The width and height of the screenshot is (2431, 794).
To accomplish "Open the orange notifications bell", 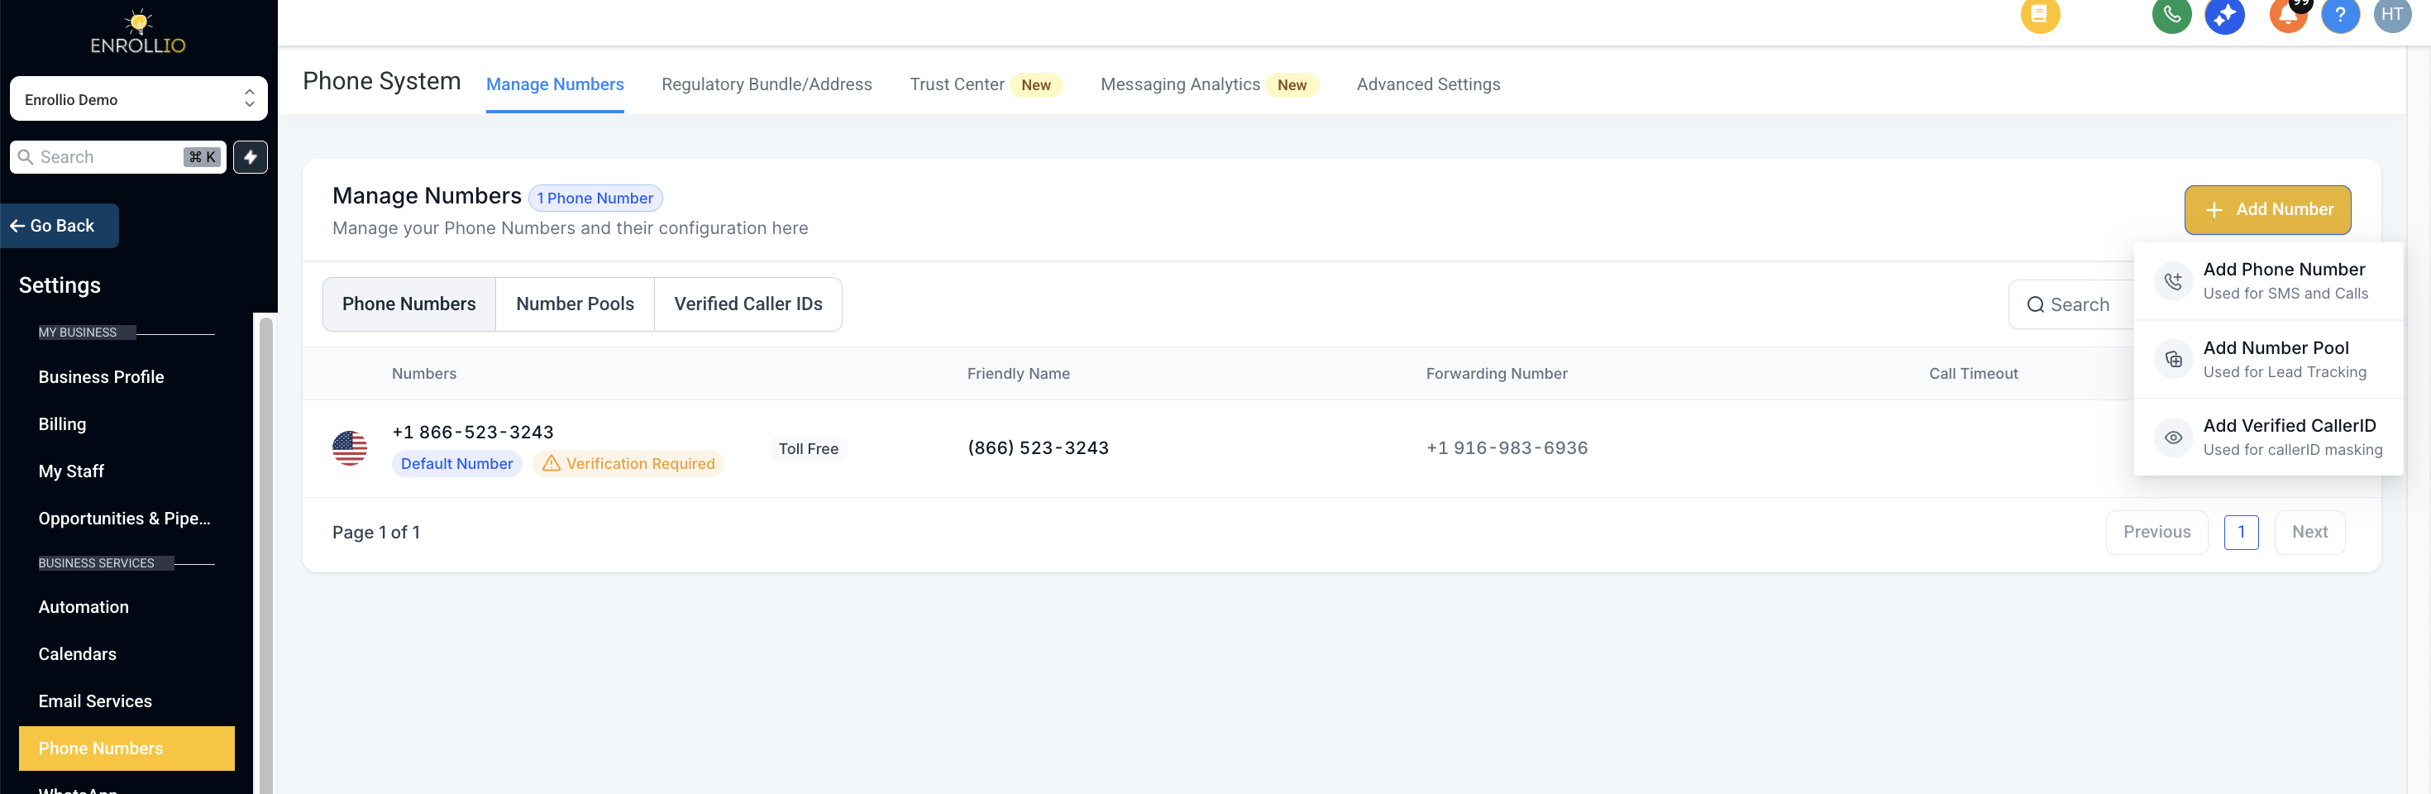I will (x=2289, y=14).
